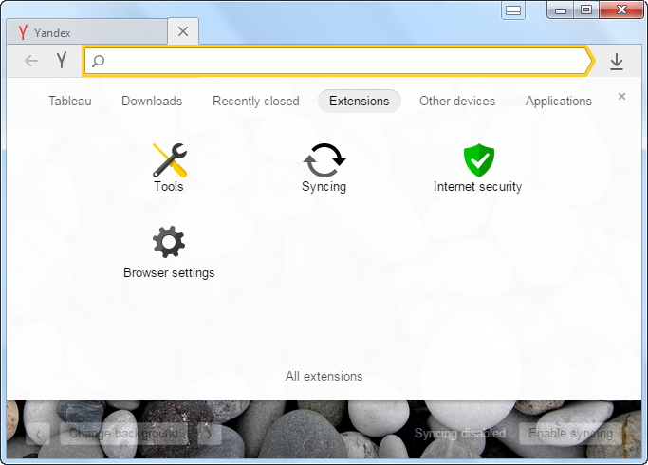This screenshot has width=648, height=465.
Task: Select the Yandex tab
Action: click(x=86, y=32)
